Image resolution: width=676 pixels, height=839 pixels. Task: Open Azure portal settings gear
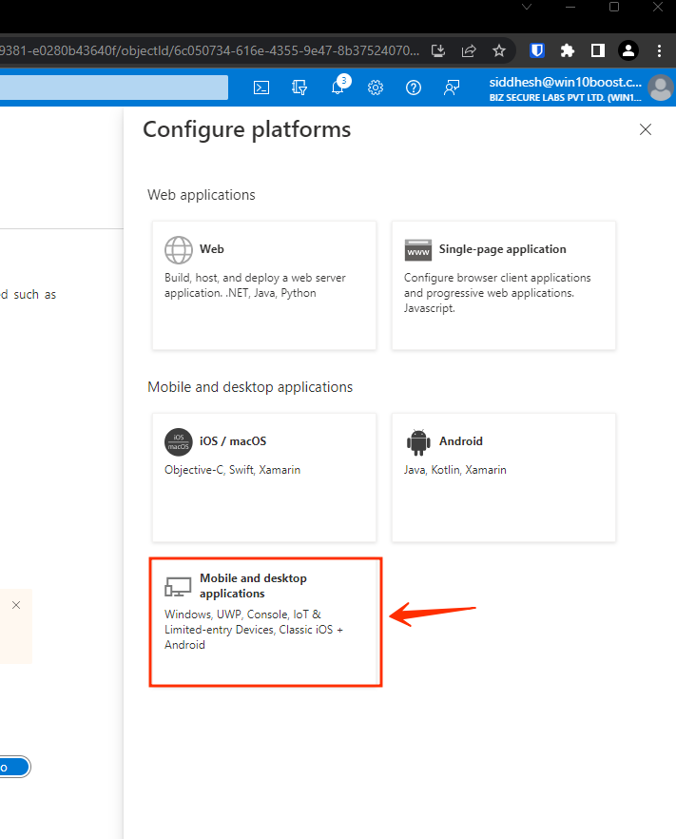(x=376, y=88)
